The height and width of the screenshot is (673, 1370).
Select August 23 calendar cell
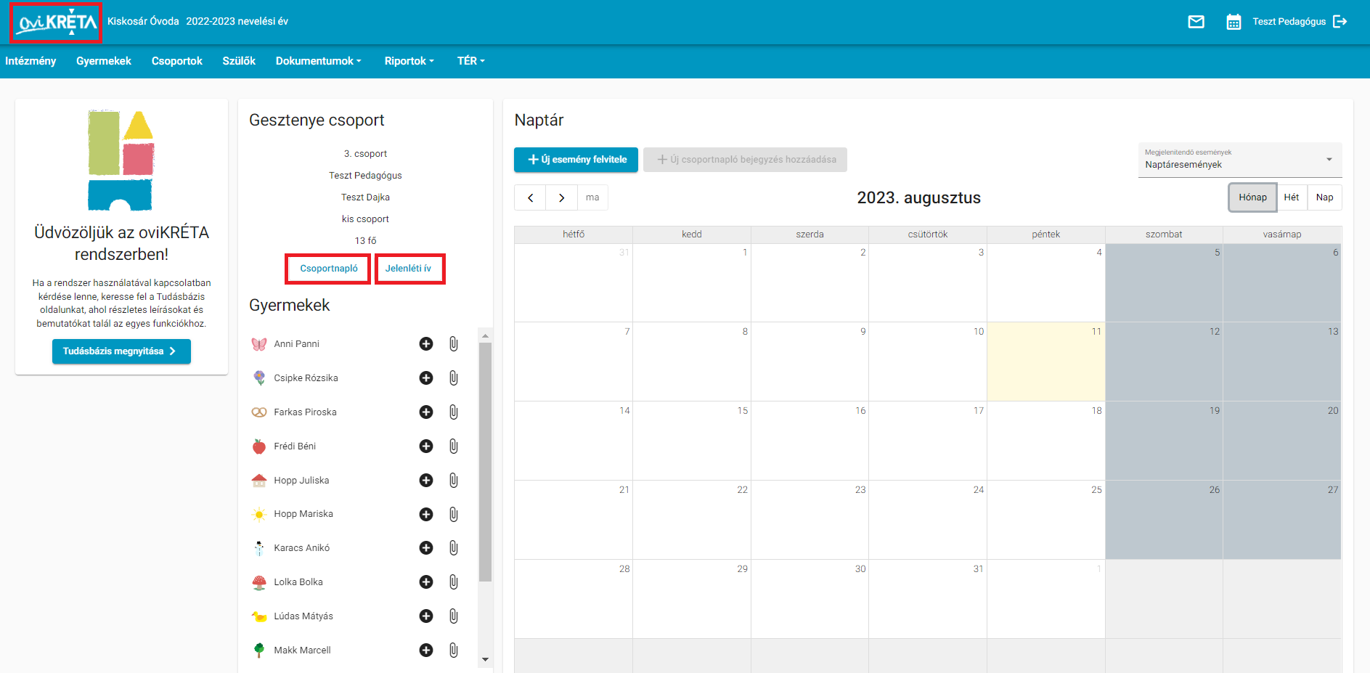click(810, 520)
